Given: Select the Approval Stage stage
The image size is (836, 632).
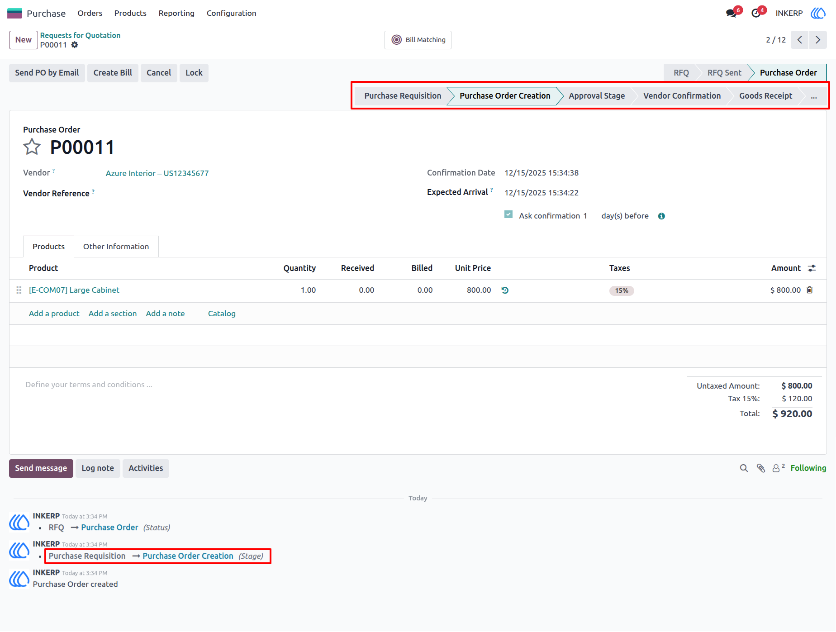Looking at the screenshot, I should (x=597, y=96).
